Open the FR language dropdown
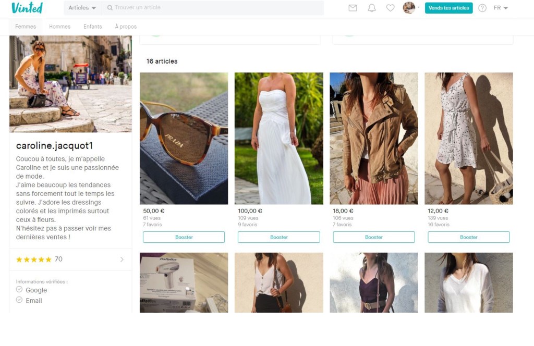 [x=501, y=8]
